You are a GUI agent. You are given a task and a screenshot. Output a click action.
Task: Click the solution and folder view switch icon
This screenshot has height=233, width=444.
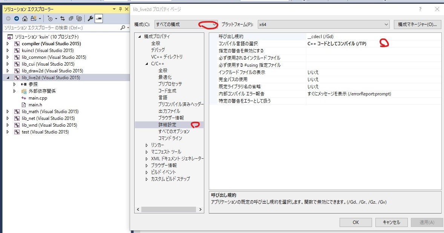point(34,19)
